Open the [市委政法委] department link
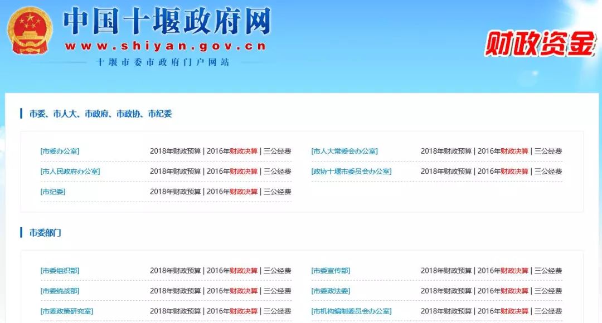The width and height of the screenshot is (602, 323). [x=331, y=291]
